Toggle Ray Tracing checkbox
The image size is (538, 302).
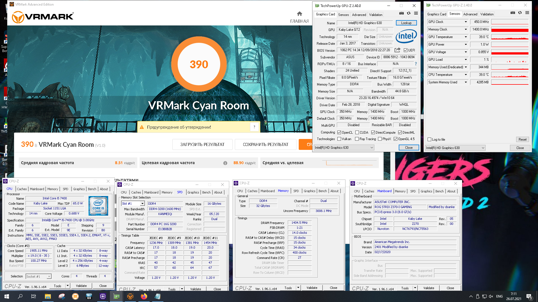point(357,139)
